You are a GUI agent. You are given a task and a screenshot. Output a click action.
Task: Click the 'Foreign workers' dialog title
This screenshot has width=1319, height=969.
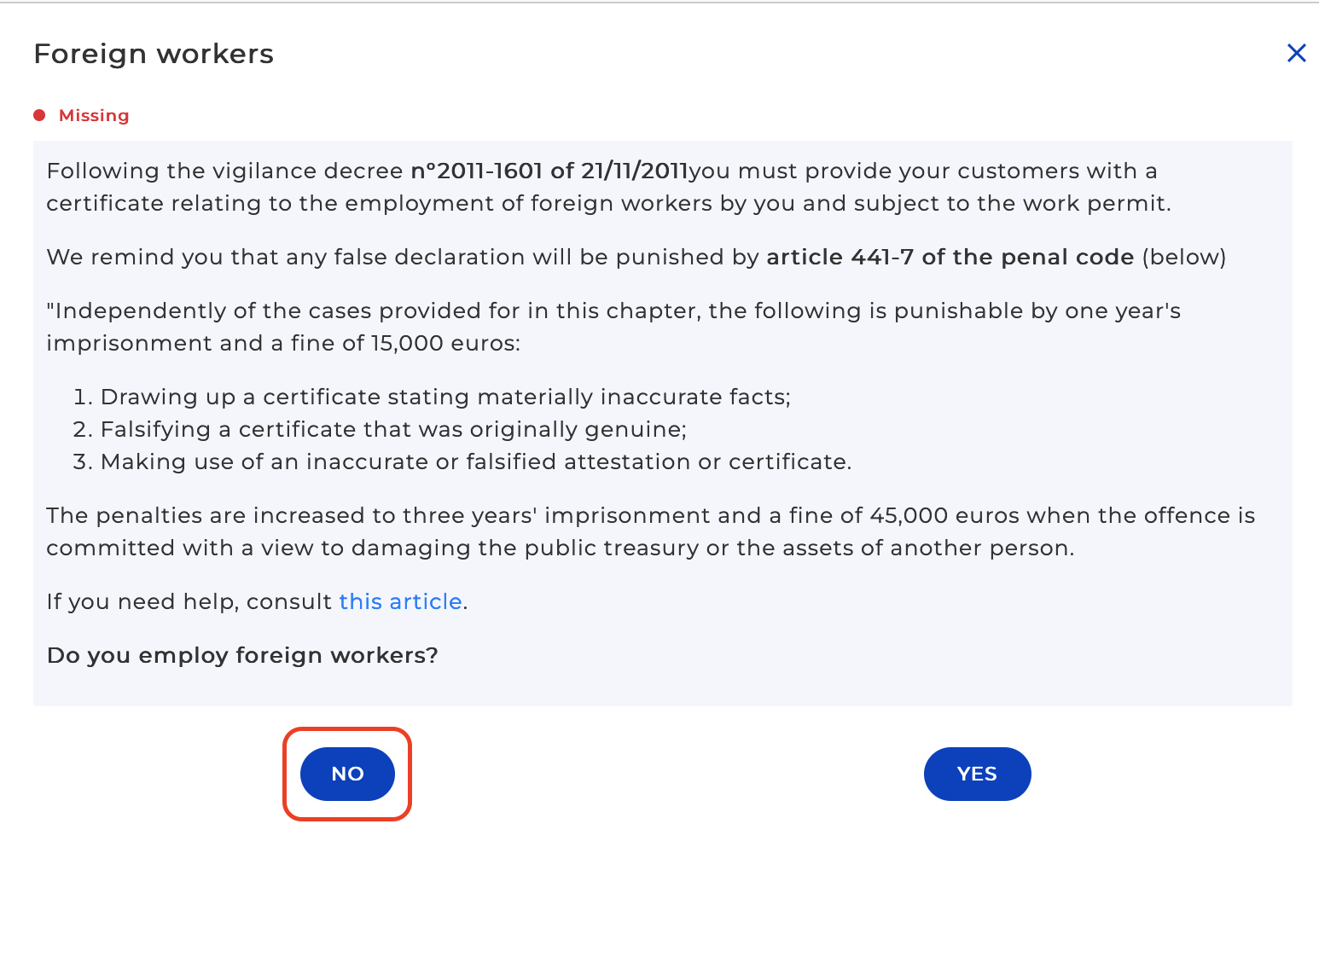154,54
